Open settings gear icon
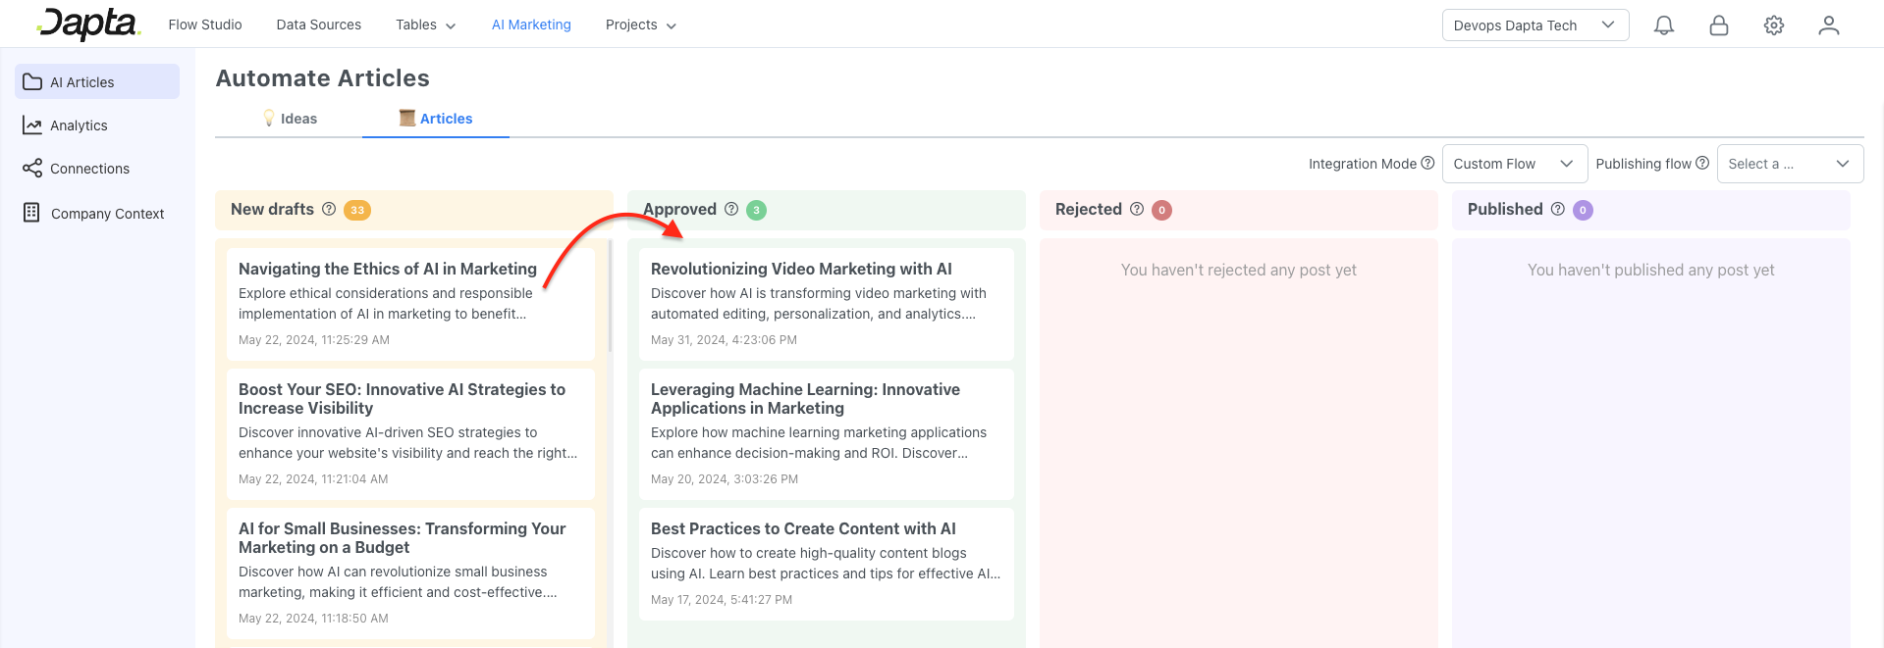 (1773, 25)
